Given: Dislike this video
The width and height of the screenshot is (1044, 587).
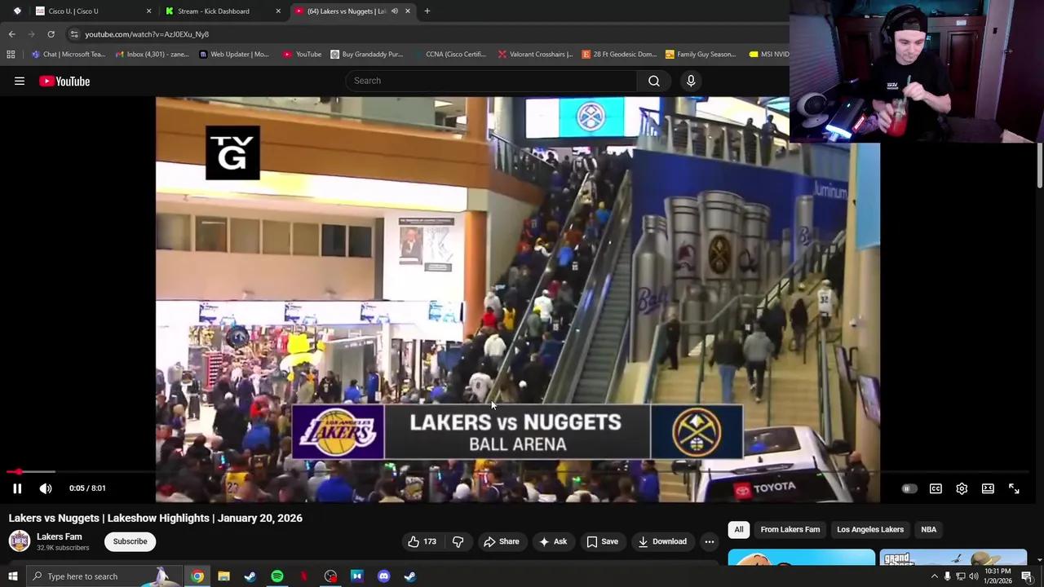Looking at the screenshot, I should pos(458,541).
